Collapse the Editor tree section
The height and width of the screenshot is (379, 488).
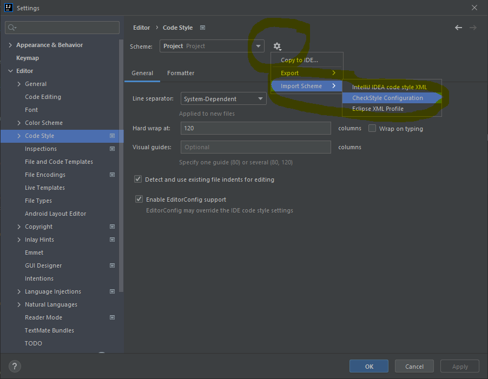coord(10,71)
